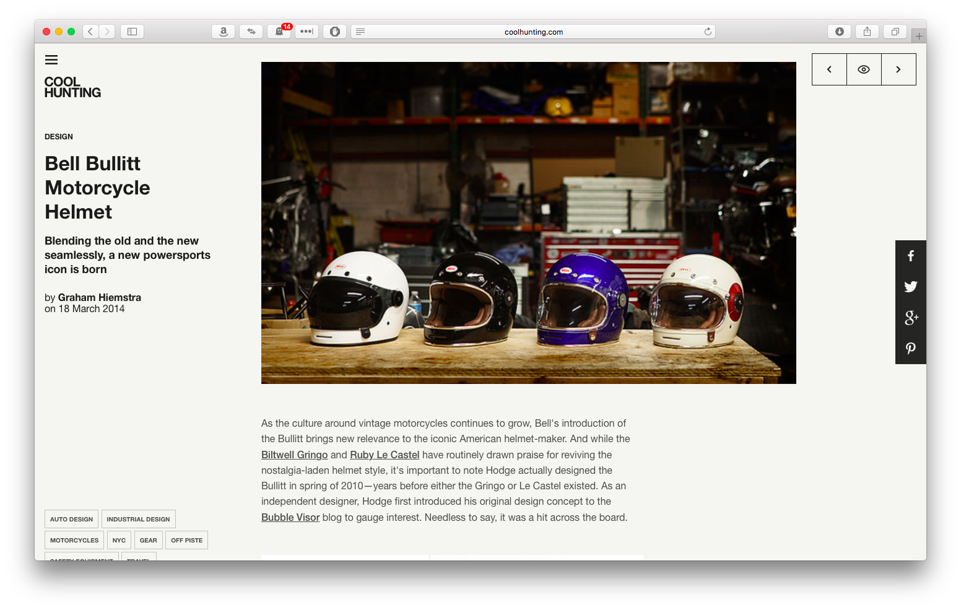Screen dimensions: 961x610
Task: Go back with Safari's back arrow
Action: [90, 32]
